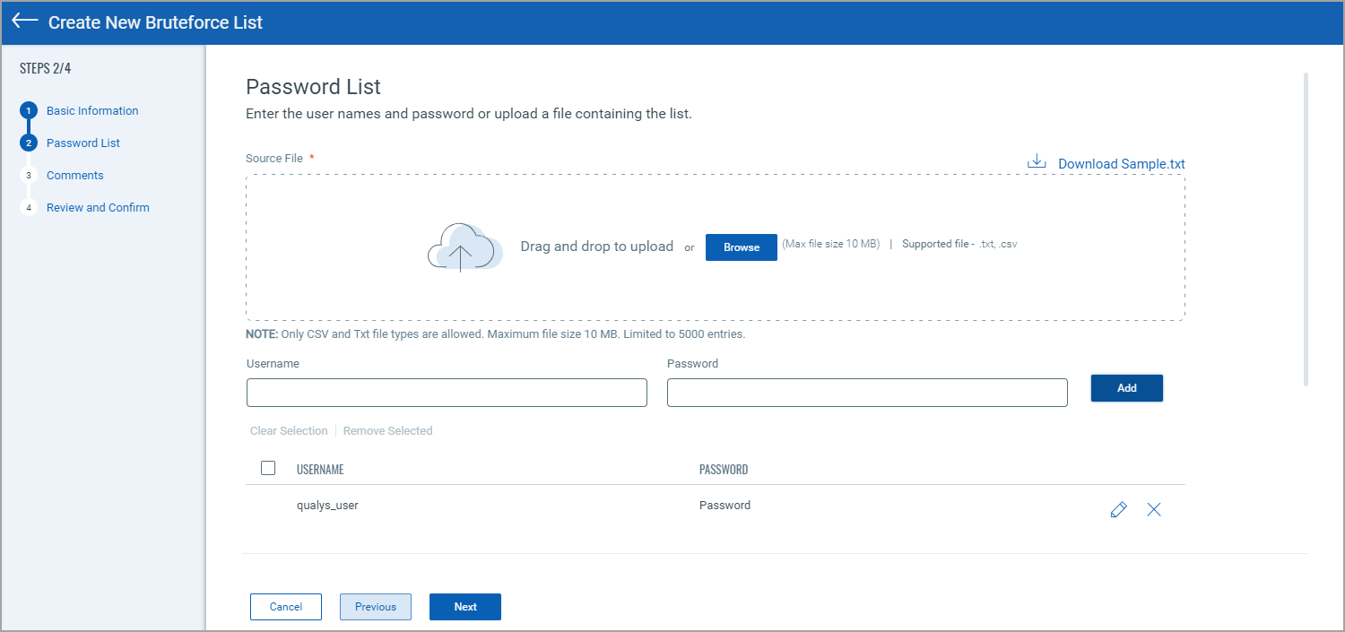Delete the qualys_user row with X icon
The width and height of the screenshot is (1345, 632).
[x=1154, y=510]
